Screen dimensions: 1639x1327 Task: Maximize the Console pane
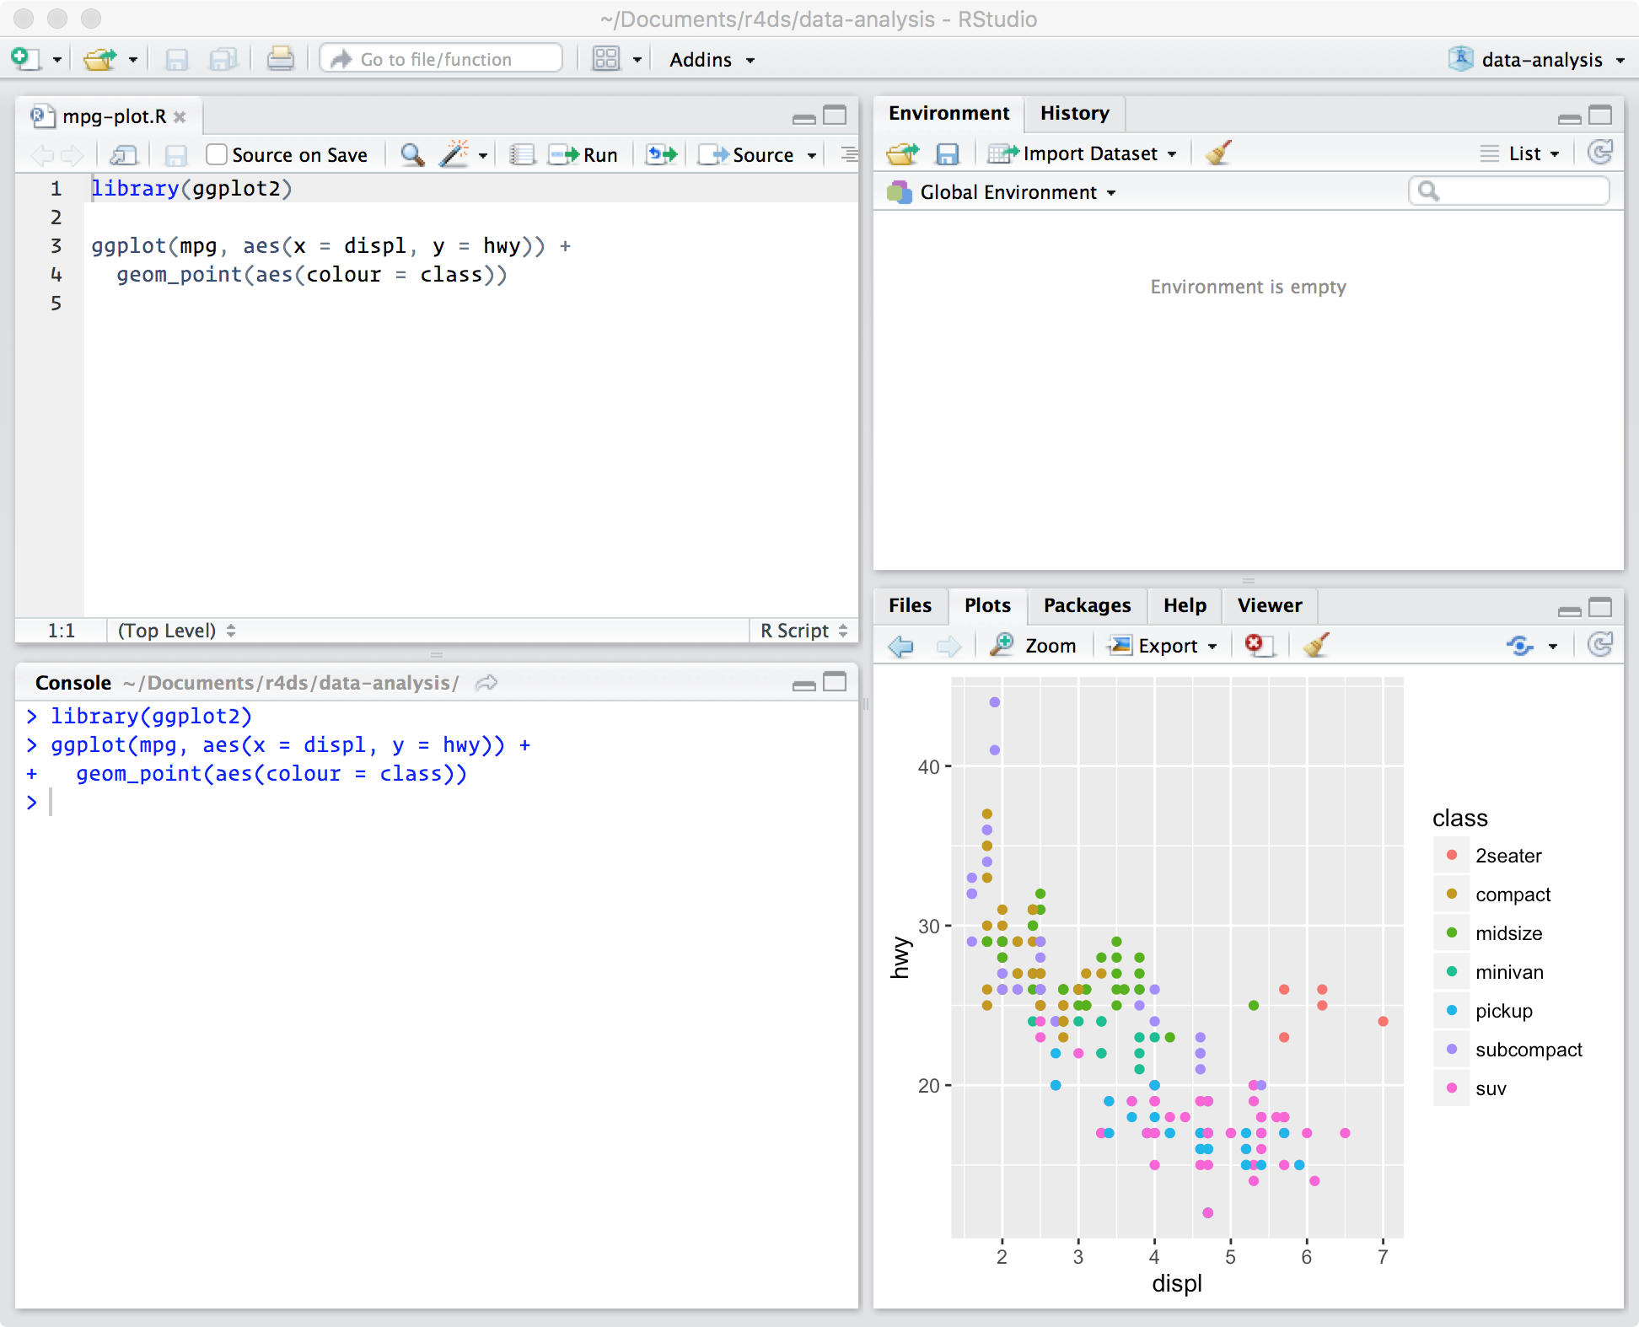(835, 682)
